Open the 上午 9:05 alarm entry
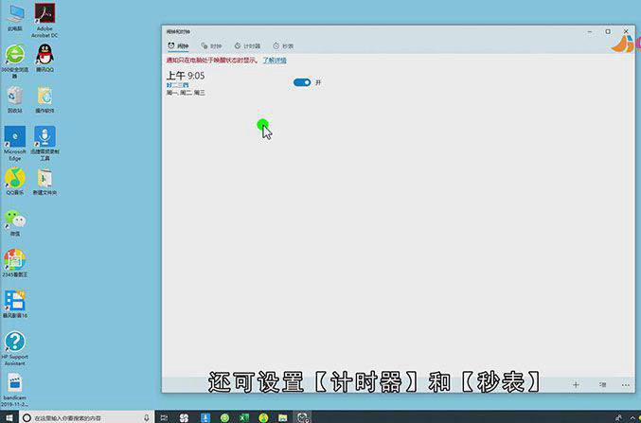 [186, 84]
